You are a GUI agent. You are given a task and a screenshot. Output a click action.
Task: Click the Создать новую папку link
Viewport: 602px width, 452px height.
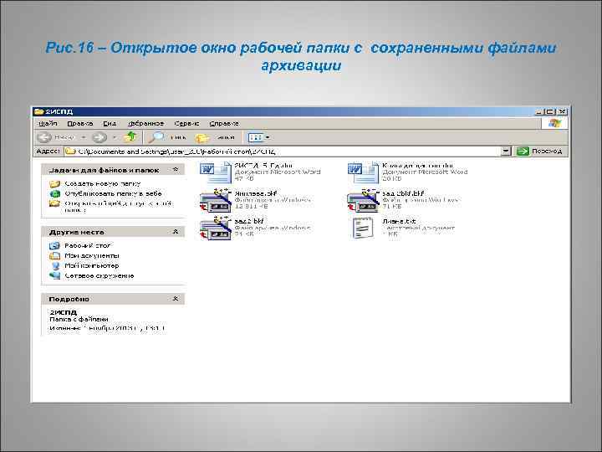[x=103, y=183]
